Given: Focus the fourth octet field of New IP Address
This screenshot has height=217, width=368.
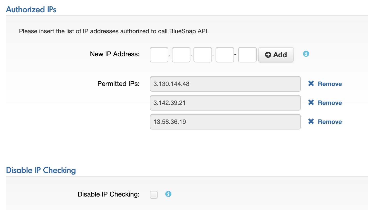Looking at the screenshot, I should 225,55.
